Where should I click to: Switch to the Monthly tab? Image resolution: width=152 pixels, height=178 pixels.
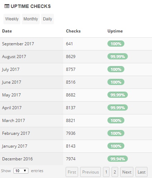[x=31, y=19]
